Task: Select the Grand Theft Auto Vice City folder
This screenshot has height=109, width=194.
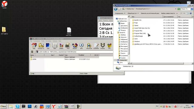Action: click(x=141, y=28)
